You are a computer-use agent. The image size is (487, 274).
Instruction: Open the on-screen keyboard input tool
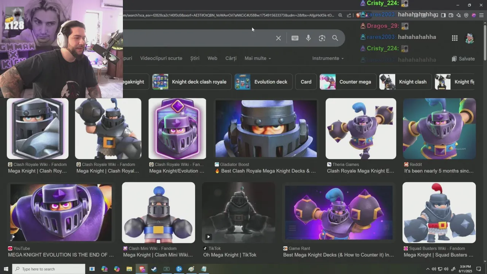[295, 38]
